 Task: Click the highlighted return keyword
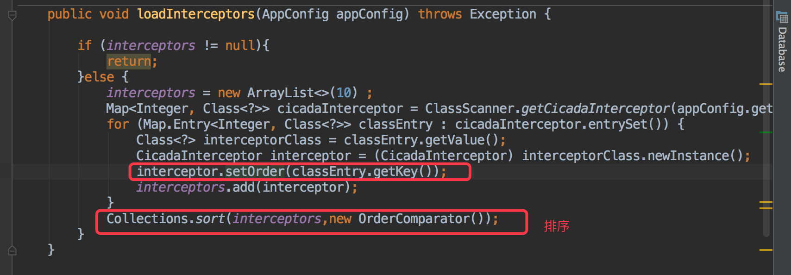coord(129,61)
